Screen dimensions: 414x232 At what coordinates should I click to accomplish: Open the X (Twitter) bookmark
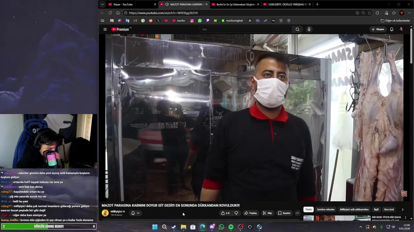point(158,21)
